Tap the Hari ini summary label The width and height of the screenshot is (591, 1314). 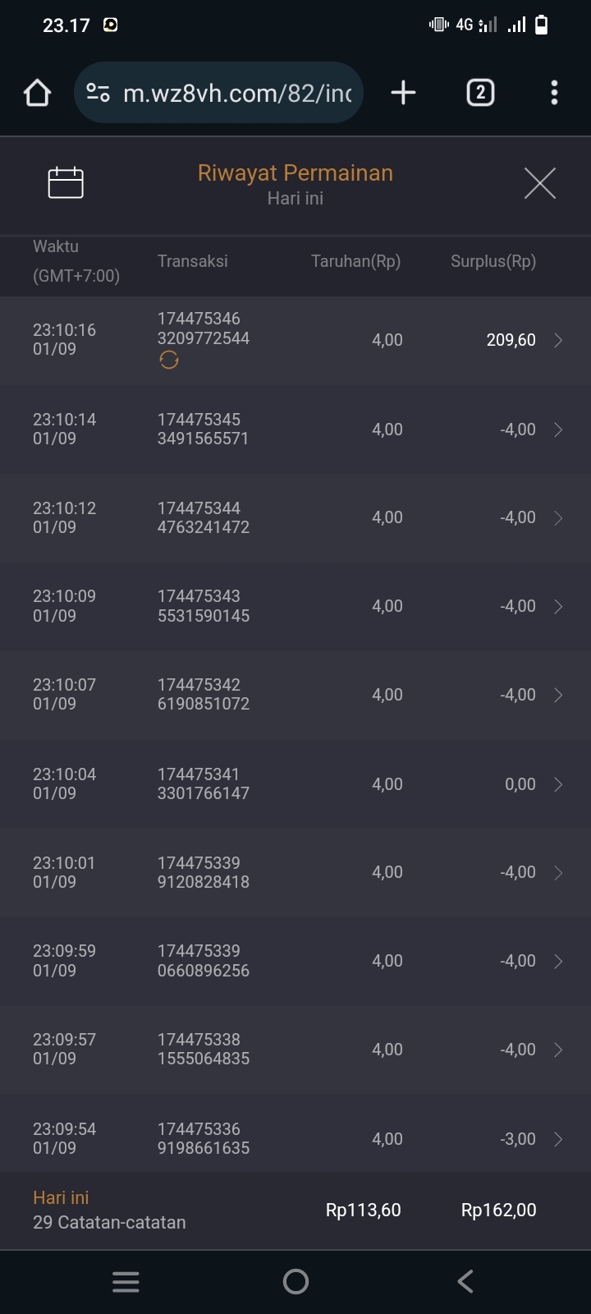[x=61, y=1198]
